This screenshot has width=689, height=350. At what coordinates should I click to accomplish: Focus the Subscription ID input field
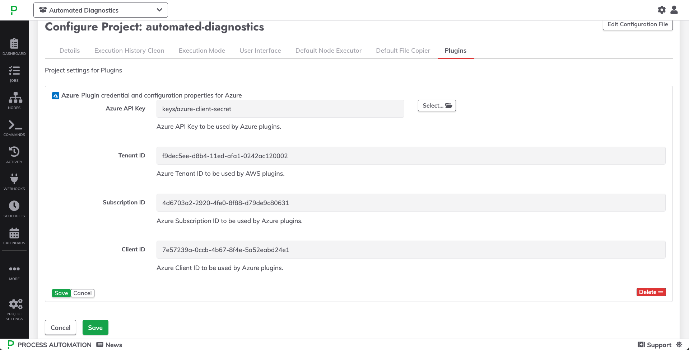[411, 203]
